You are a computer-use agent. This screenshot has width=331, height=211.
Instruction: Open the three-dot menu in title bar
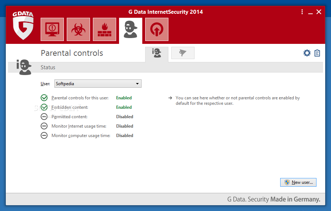[x=302, y=12]
